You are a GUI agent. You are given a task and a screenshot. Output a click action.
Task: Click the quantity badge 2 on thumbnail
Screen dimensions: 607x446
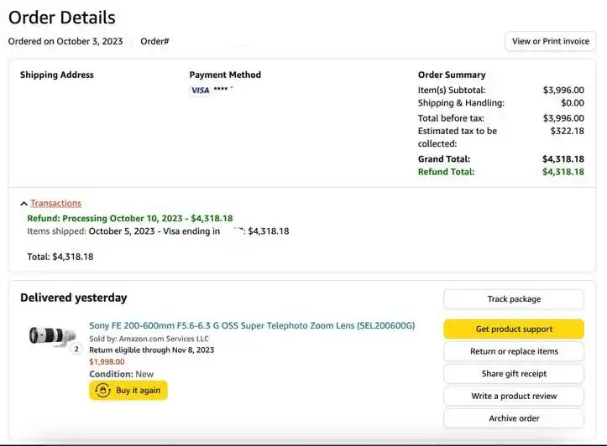pos(76,349)
